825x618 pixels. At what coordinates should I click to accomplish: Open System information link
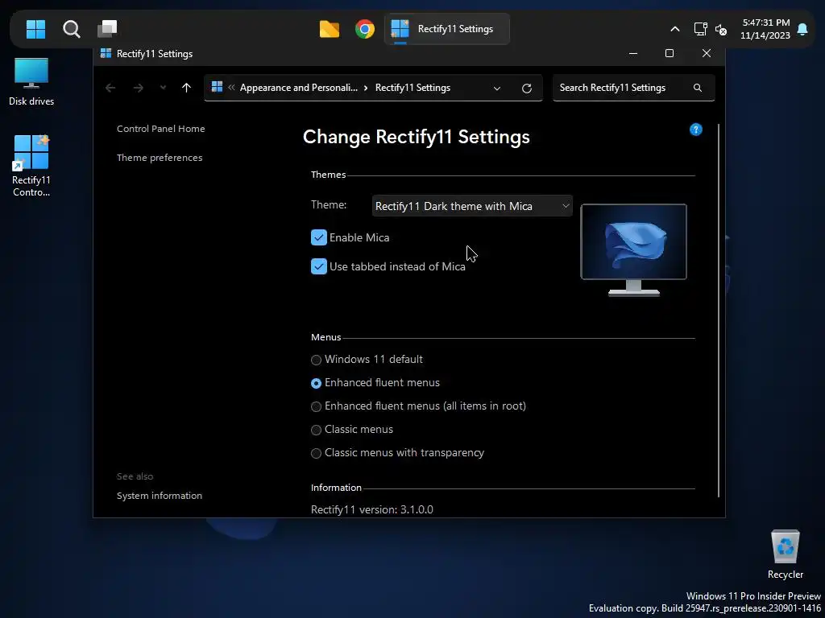[160, 496]
